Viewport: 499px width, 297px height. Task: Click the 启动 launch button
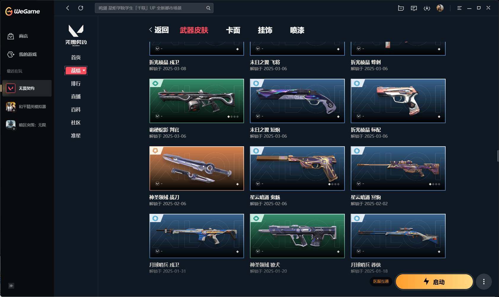click(434, 282)
